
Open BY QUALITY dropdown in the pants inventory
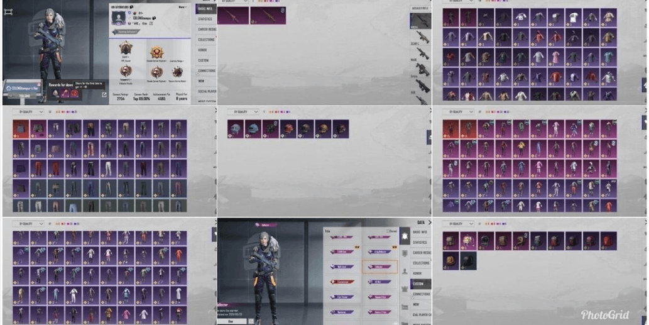(x=28, y=112)
